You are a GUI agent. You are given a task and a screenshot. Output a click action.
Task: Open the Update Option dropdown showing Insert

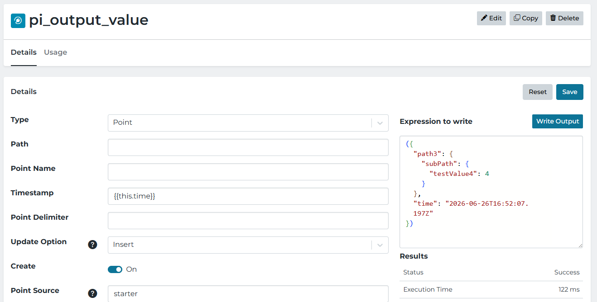coord(248,245)
